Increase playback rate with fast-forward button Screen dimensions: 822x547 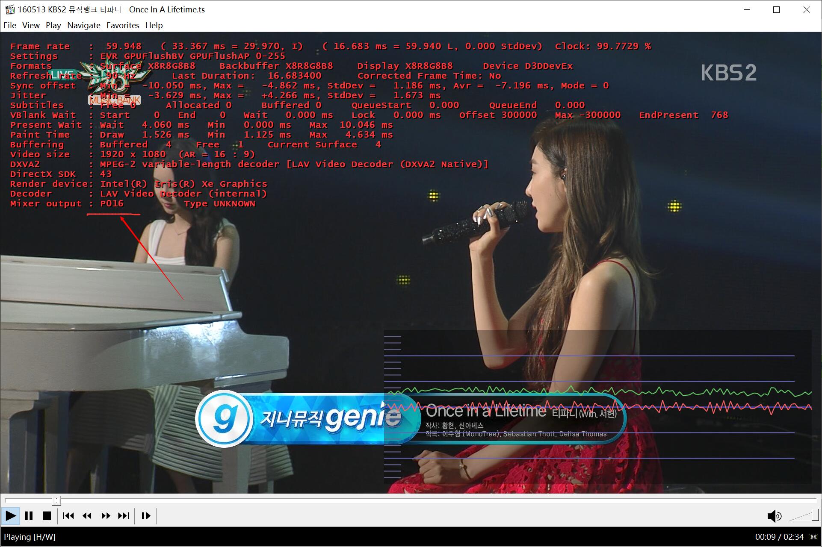pos(106,516)
